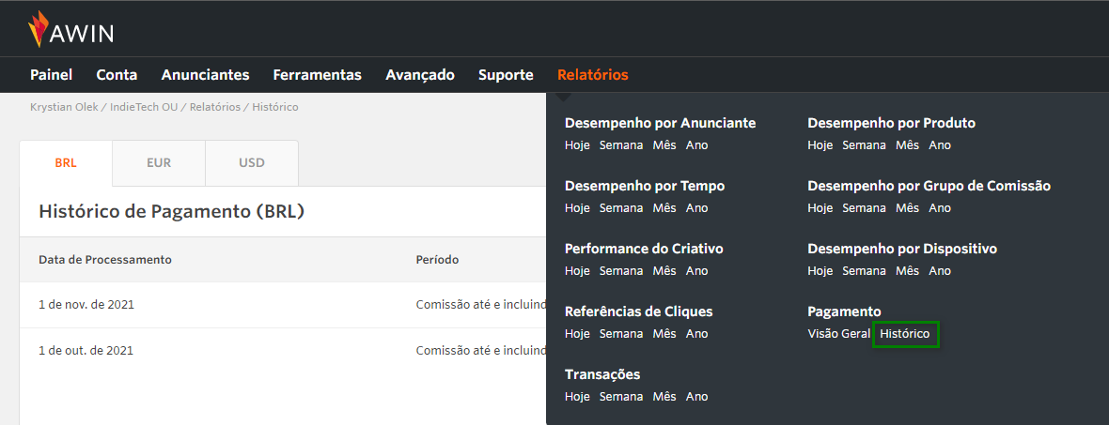Open the 1 de nov. de 2021 payment row
Image resolution: width=1109 pixels, height=425 pixels.
click(x=283, y=305)
